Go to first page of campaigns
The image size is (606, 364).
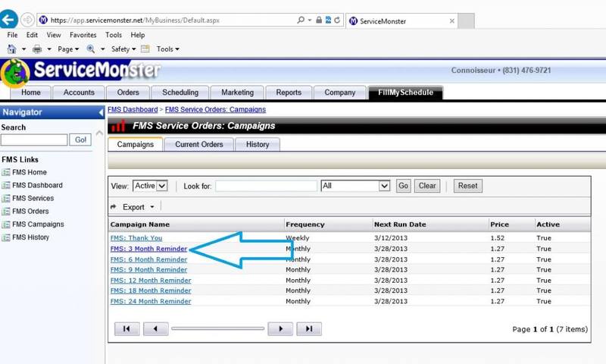coord(127,328)
